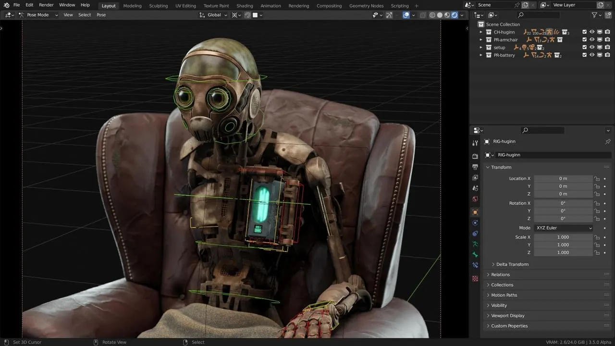The width and height of the screenshot is (615, 346).
Task: Switch to the Shading workspace tab
Action: coord(245,6)
